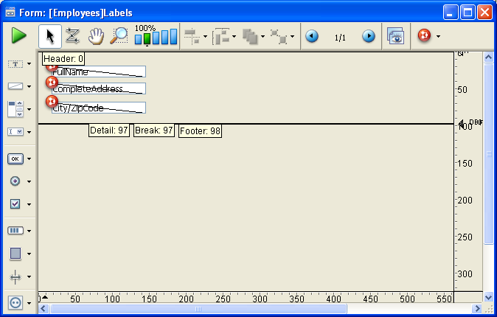Select the splitter tool

pyautogui.click(x=15, y=277)
